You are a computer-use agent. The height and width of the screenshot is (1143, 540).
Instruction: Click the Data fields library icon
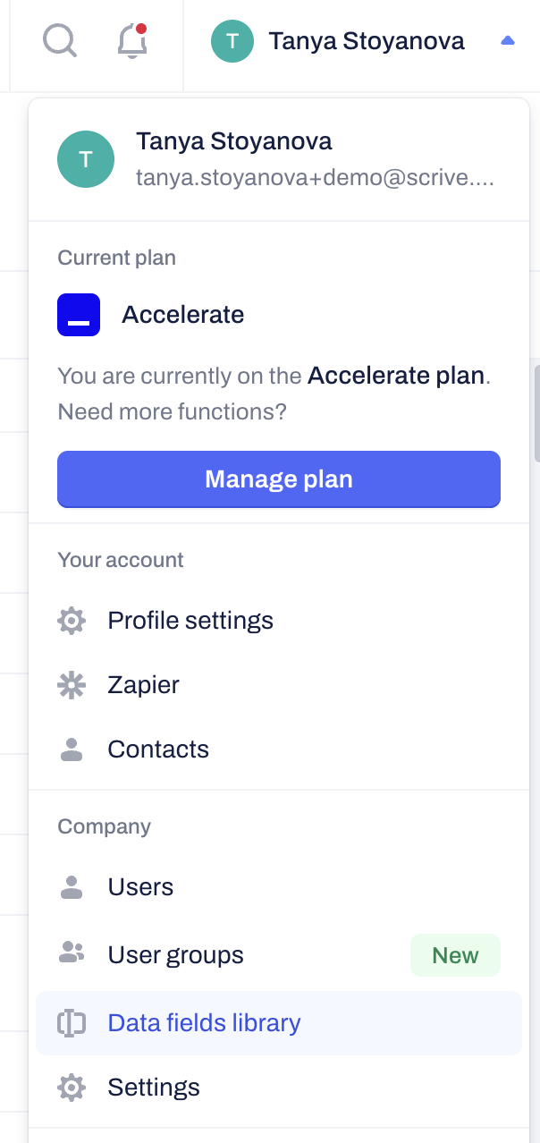click(72, 1023)
